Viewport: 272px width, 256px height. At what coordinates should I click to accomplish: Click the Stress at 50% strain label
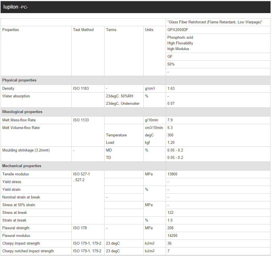pyautogui.click(x=18, y=205)
